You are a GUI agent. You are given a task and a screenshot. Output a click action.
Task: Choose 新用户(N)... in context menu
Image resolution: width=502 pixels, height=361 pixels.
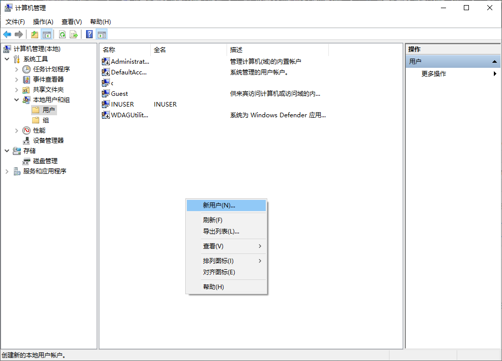tap(227, 205)
